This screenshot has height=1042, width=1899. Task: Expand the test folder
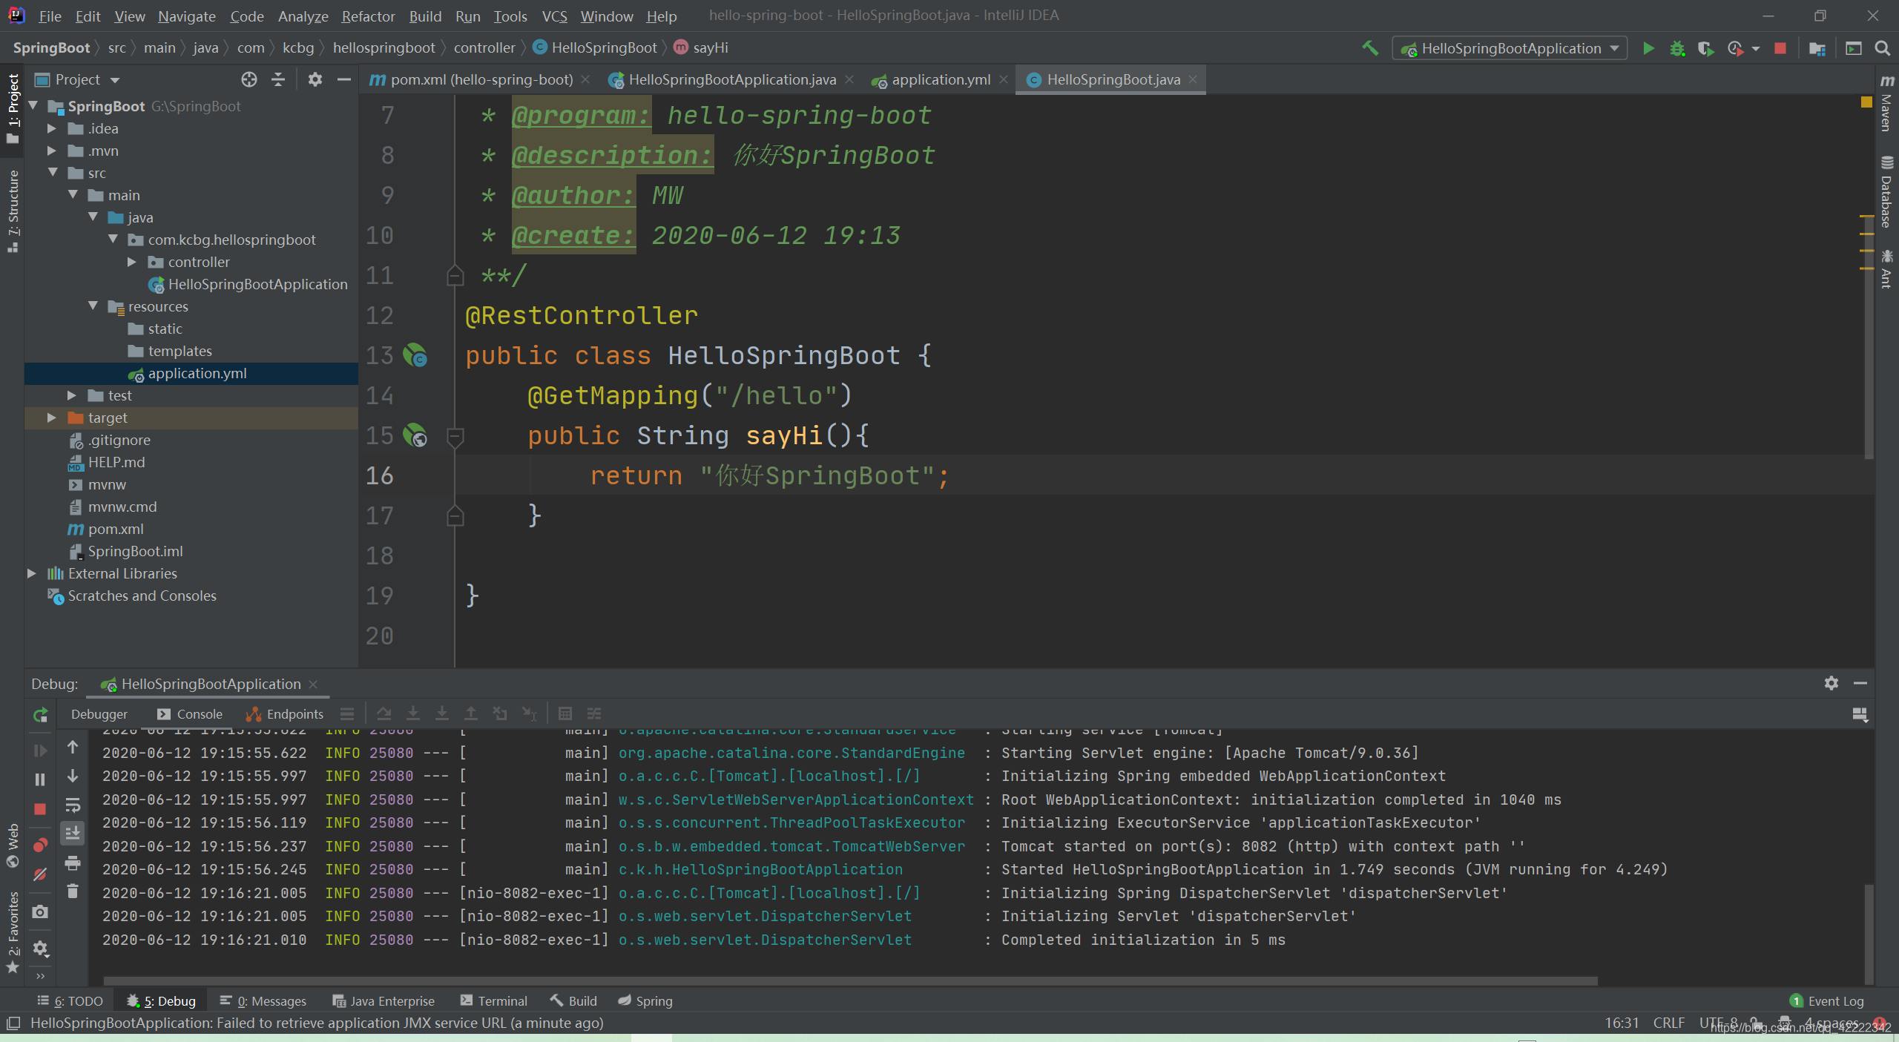pyautogui.click(x=72, y=395)
